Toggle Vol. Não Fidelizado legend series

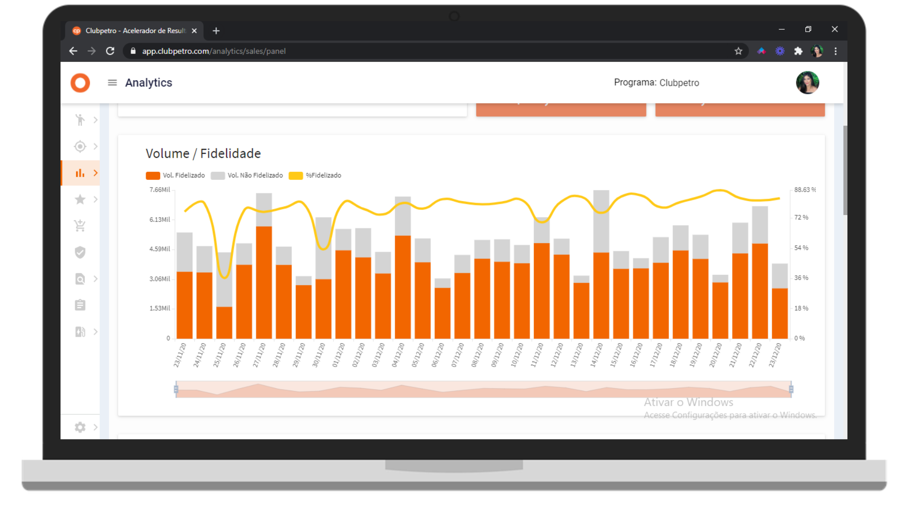click(247, 175)
